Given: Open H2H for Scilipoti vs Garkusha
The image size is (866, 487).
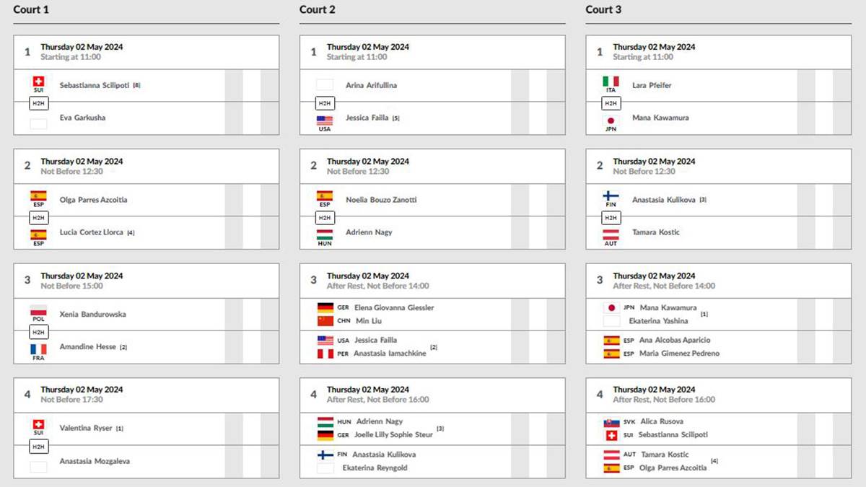Looking at the screenshot, I should 39,103.
